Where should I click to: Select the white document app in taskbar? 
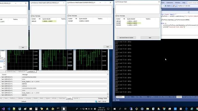(x=64, y=109)
